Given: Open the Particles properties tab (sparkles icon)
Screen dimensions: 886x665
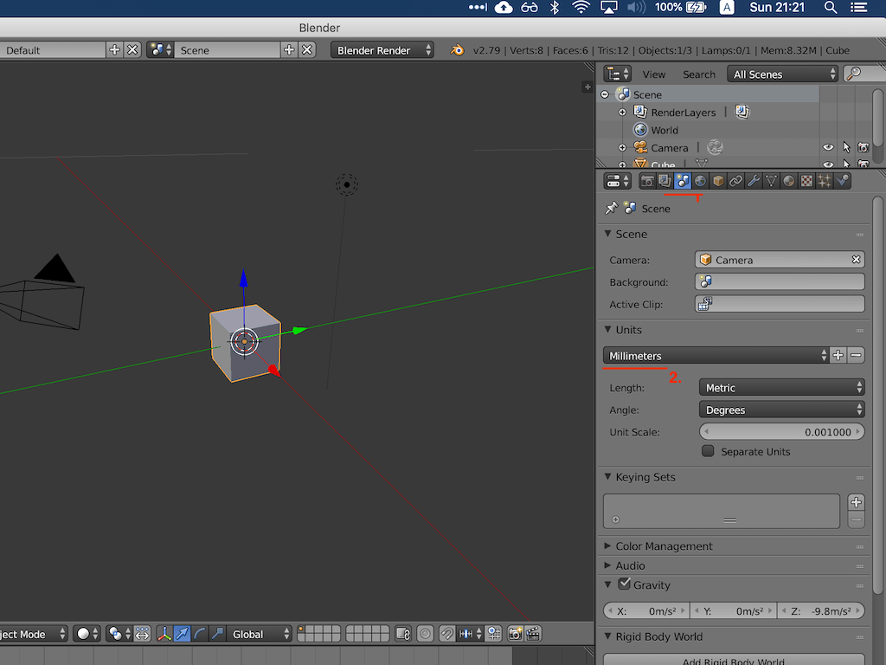Looking at the screenshot, I should 825,181.
